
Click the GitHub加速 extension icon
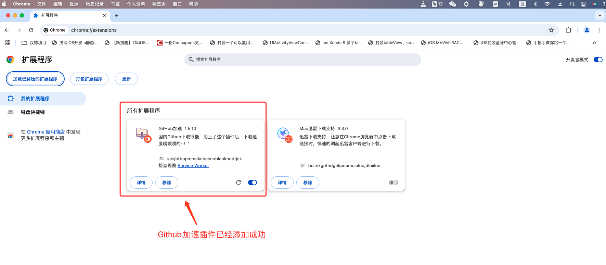[x=143, y=135]
